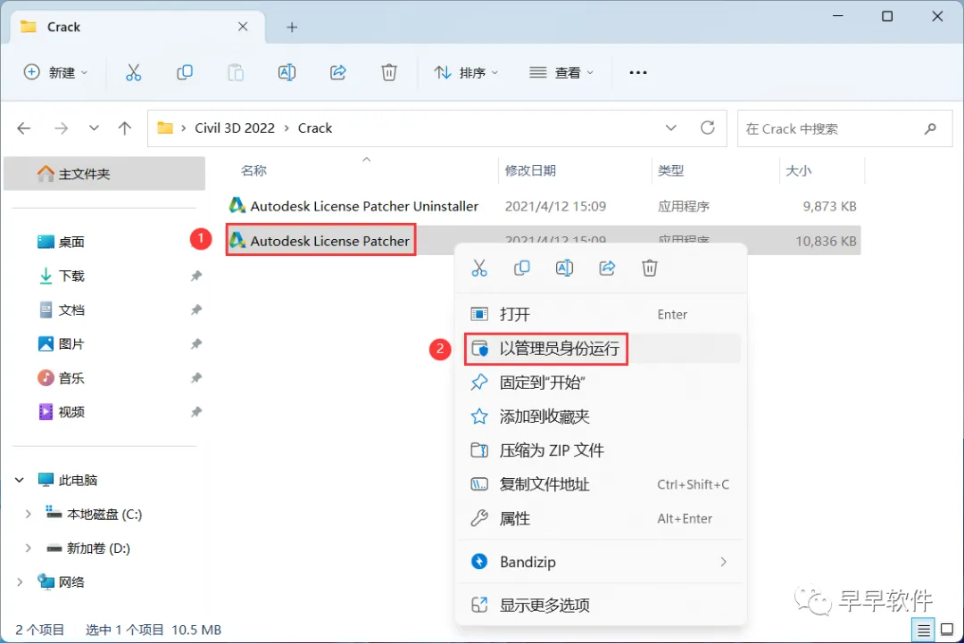Click the pin icon next to 音乐
This screenshot has height=643, width=964.
[196, 378]
